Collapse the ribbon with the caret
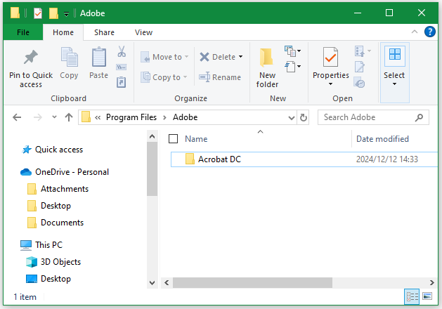This screenshot has height=309, width=442. (x=415, y=32)
